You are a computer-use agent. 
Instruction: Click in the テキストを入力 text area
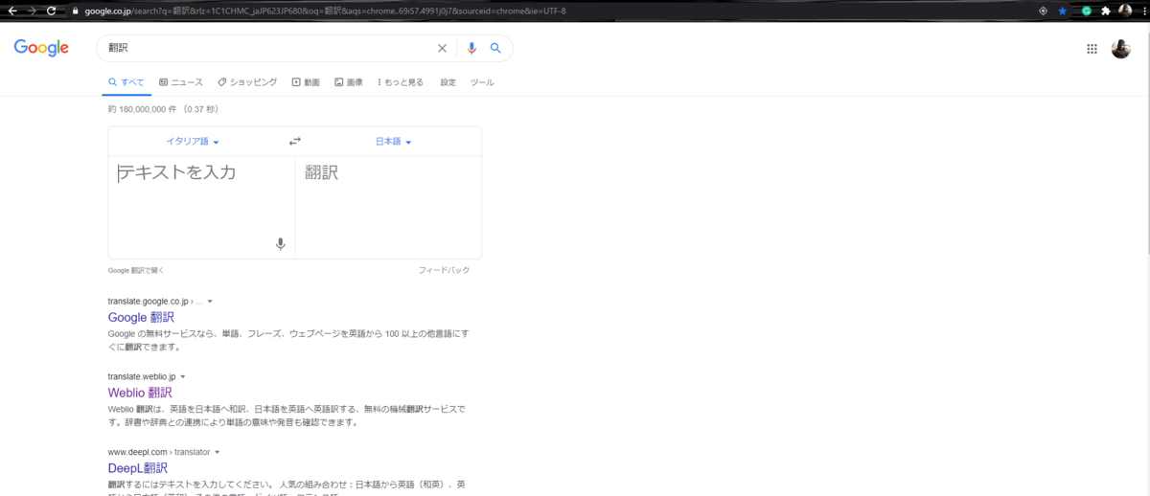(201, 207)
